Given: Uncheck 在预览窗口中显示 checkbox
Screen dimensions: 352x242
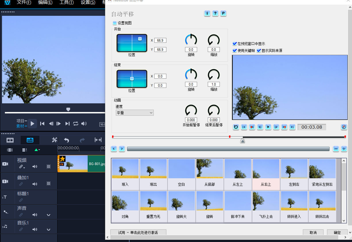Looking at the screenshot, I should click(235, 44).
